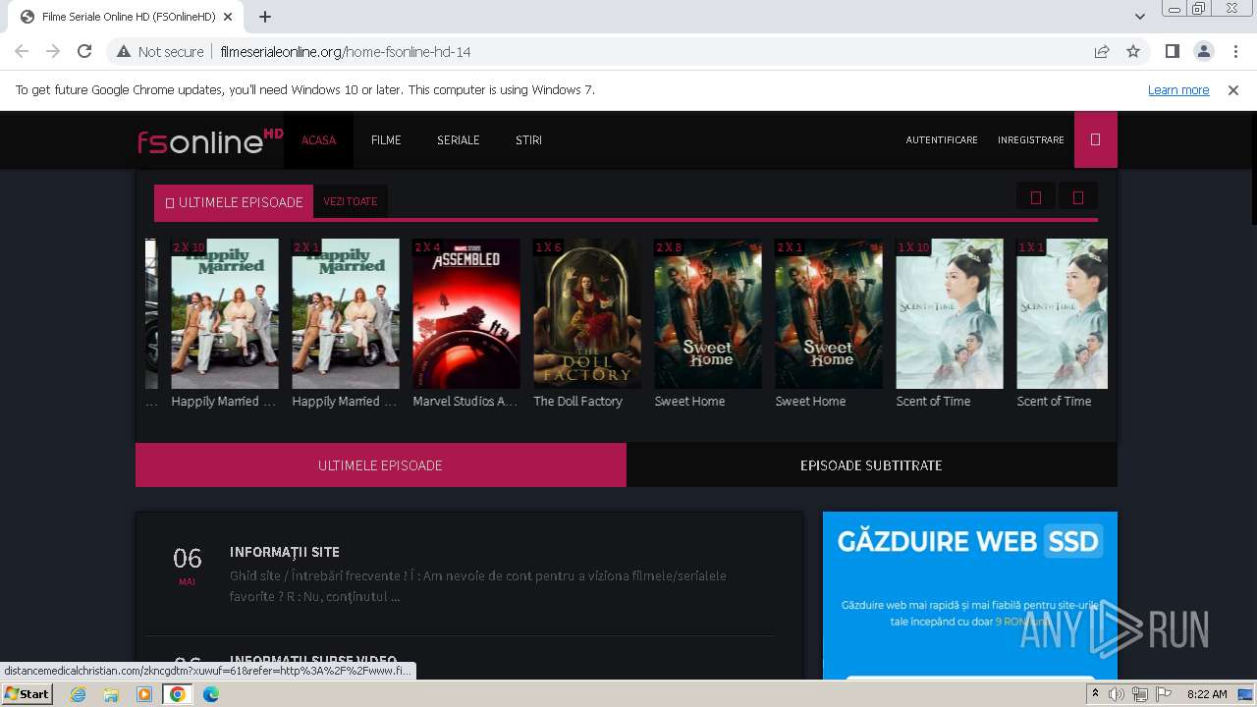Open STIRI menu item

tap(528, 140)
